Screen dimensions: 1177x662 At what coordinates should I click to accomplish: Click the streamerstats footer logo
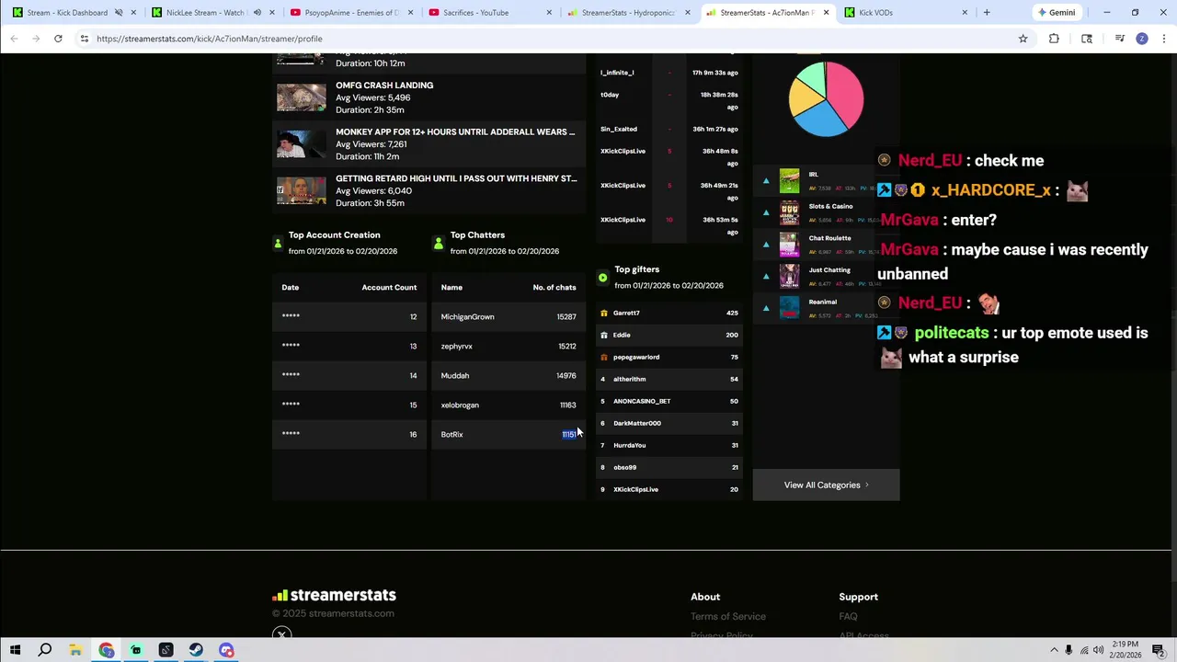click(x=334, y=596)
